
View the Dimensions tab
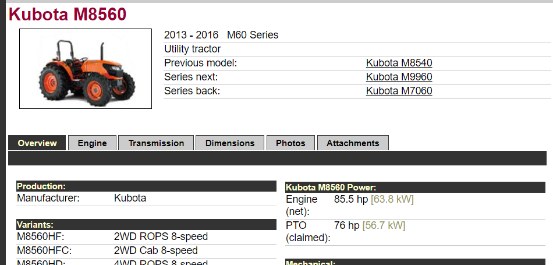tap(230, 143)
